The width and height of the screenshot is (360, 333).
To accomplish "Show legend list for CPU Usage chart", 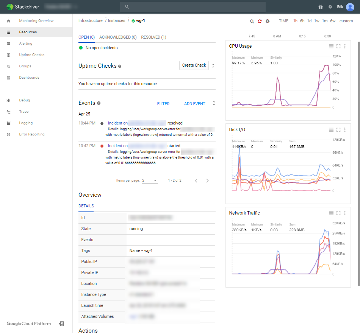I will tap(331, 46).
